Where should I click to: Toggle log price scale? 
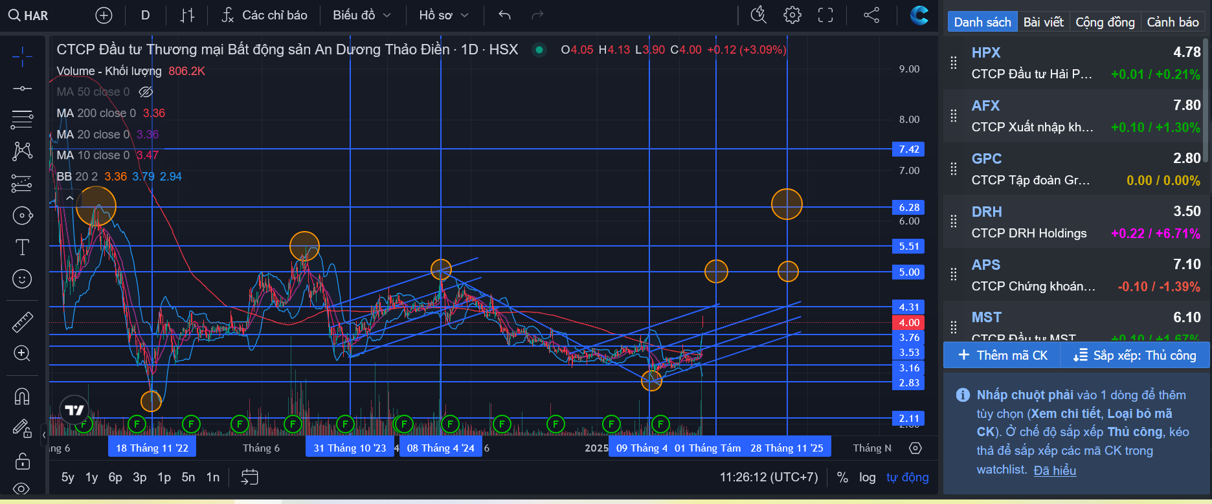coord(868,477)
